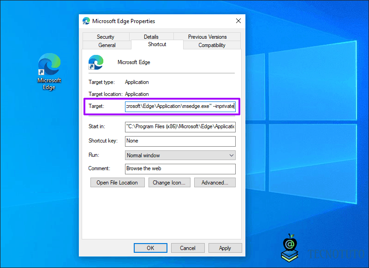Click Cancel to discard changes
Image resolution: width=369 pixels, height=268 pixels.
[x=188, y=248]
